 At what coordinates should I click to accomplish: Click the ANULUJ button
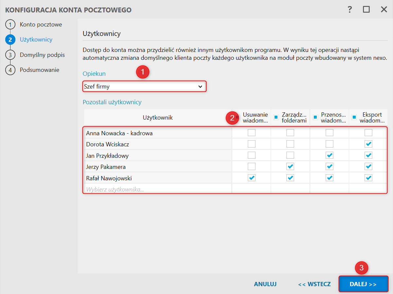coord(265,284)
